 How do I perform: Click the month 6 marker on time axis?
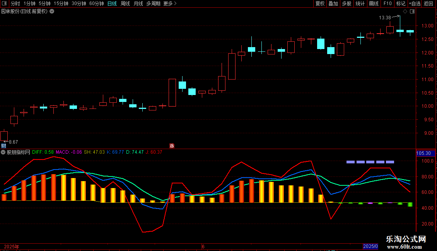(203, 246)
